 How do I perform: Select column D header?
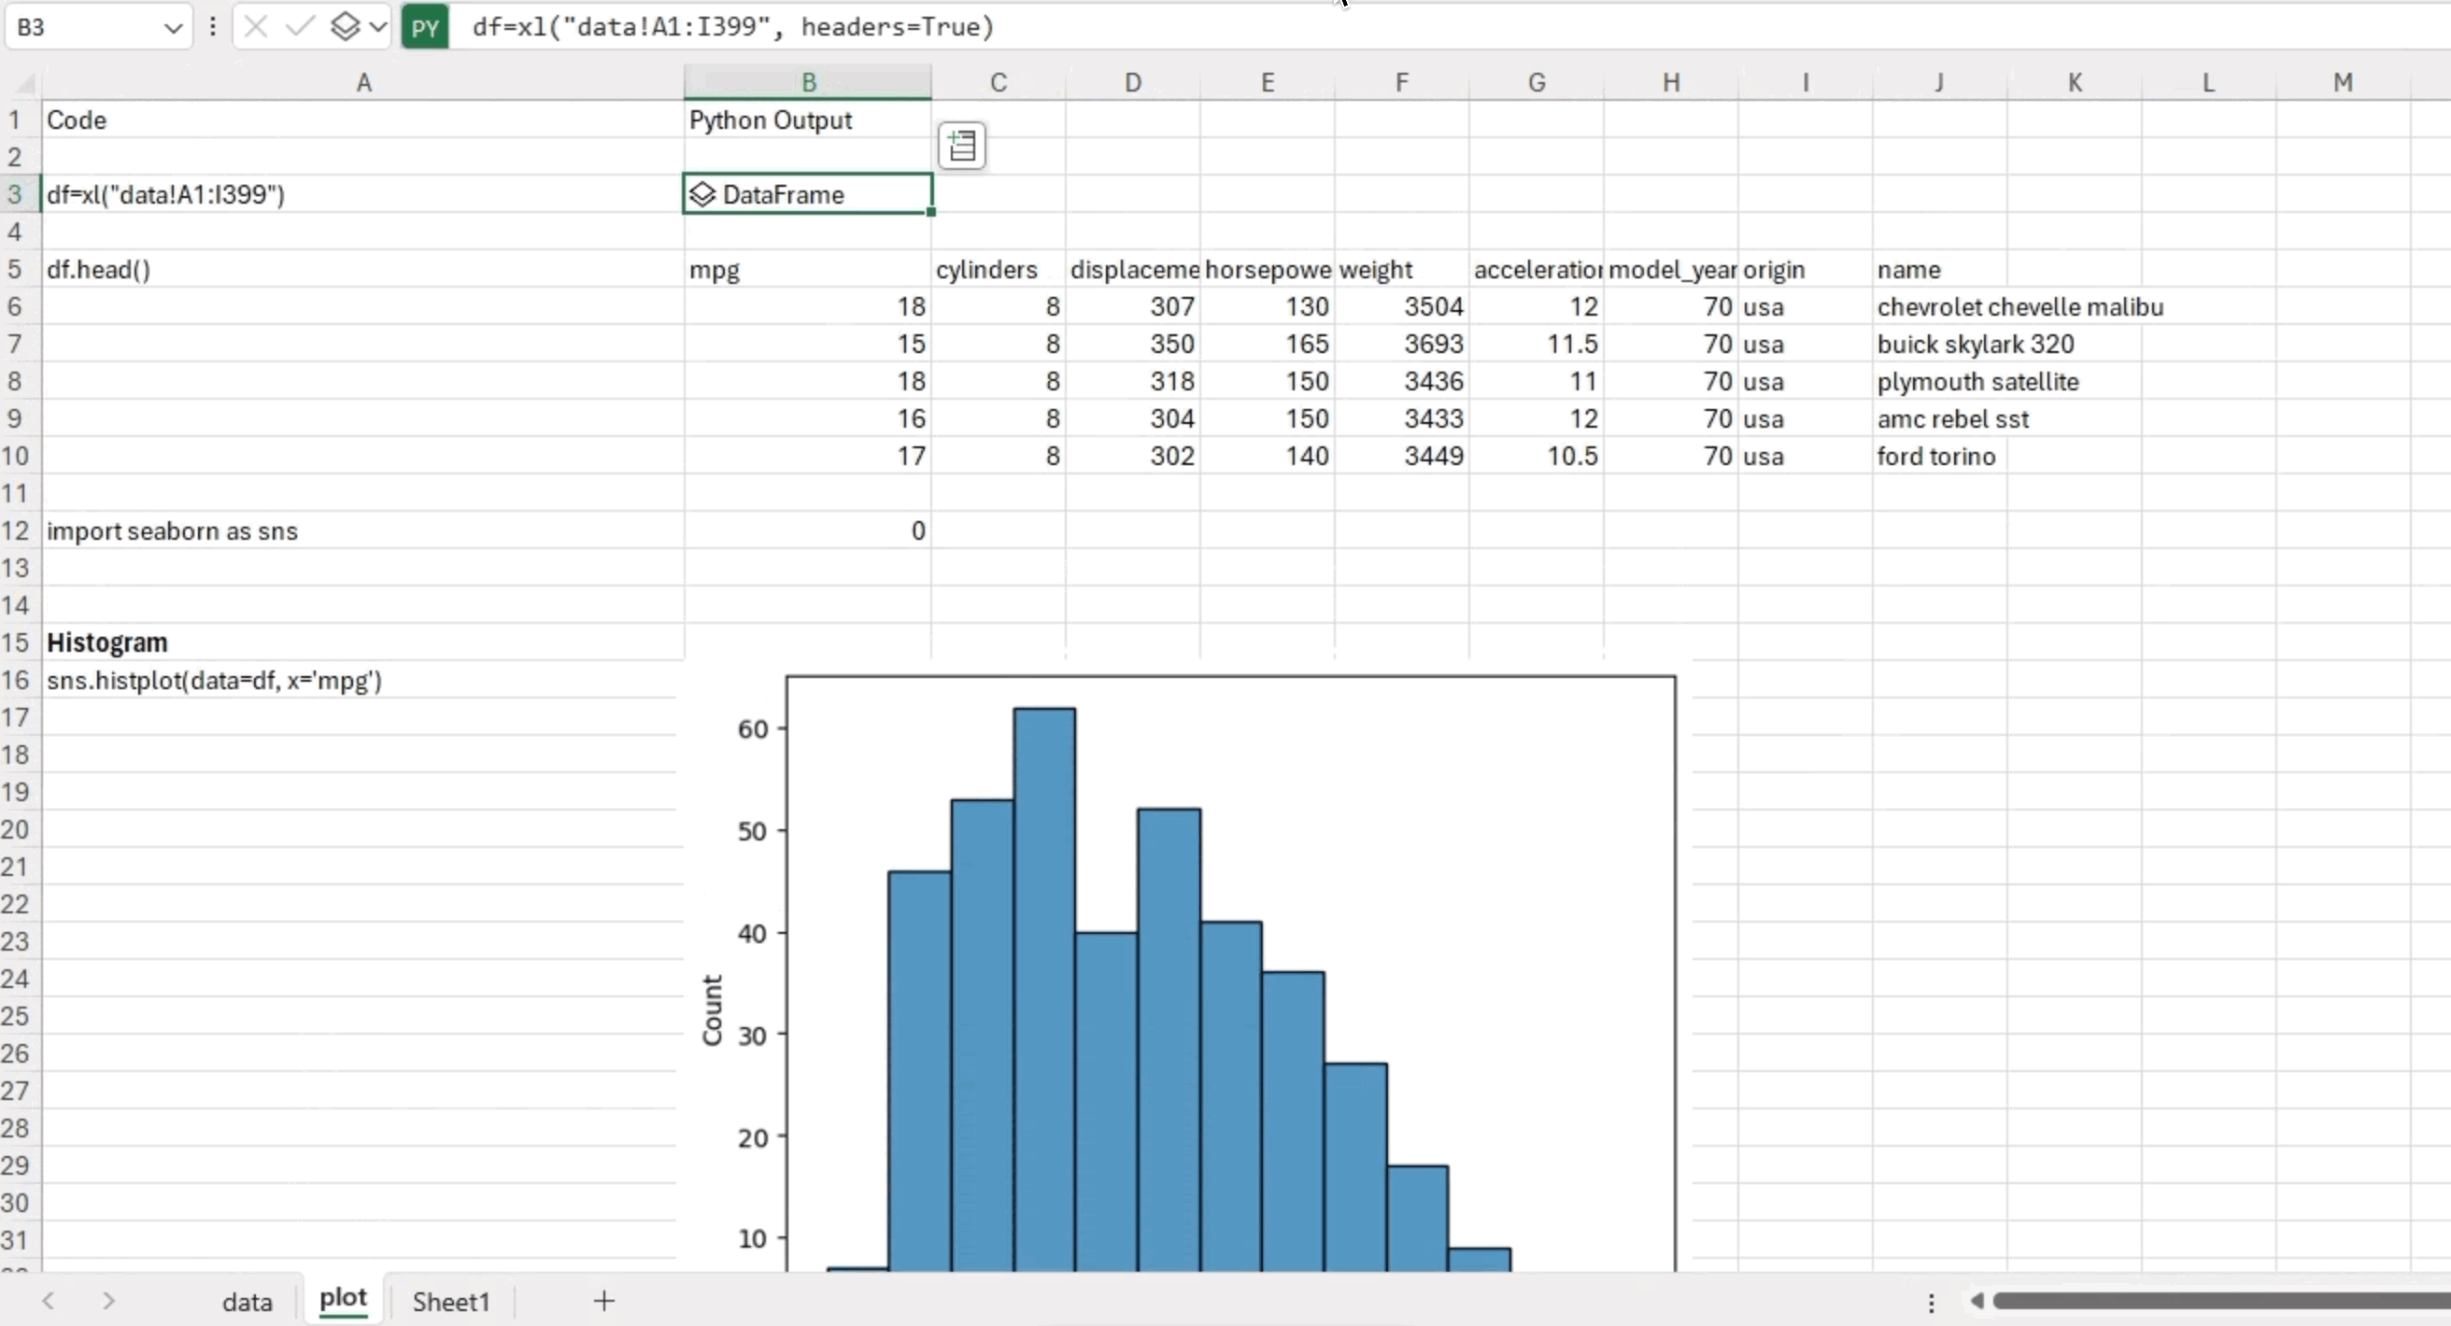click(x=1132, y=83)
